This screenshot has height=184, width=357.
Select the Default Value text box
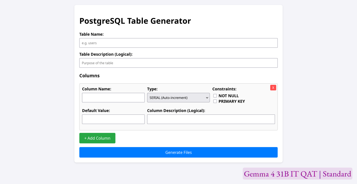click(113, 119)
